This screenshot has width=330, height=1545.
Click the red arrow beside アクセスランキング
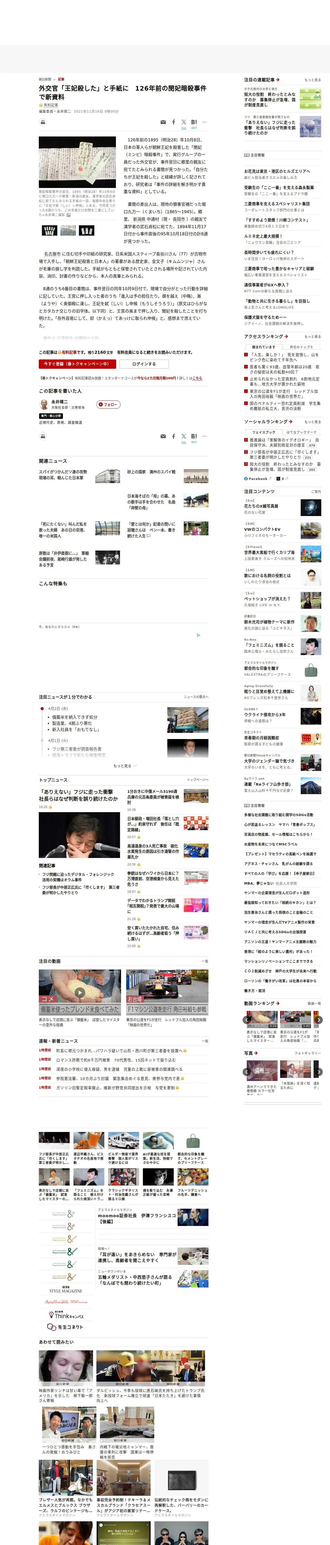click(x=286, y=337)
